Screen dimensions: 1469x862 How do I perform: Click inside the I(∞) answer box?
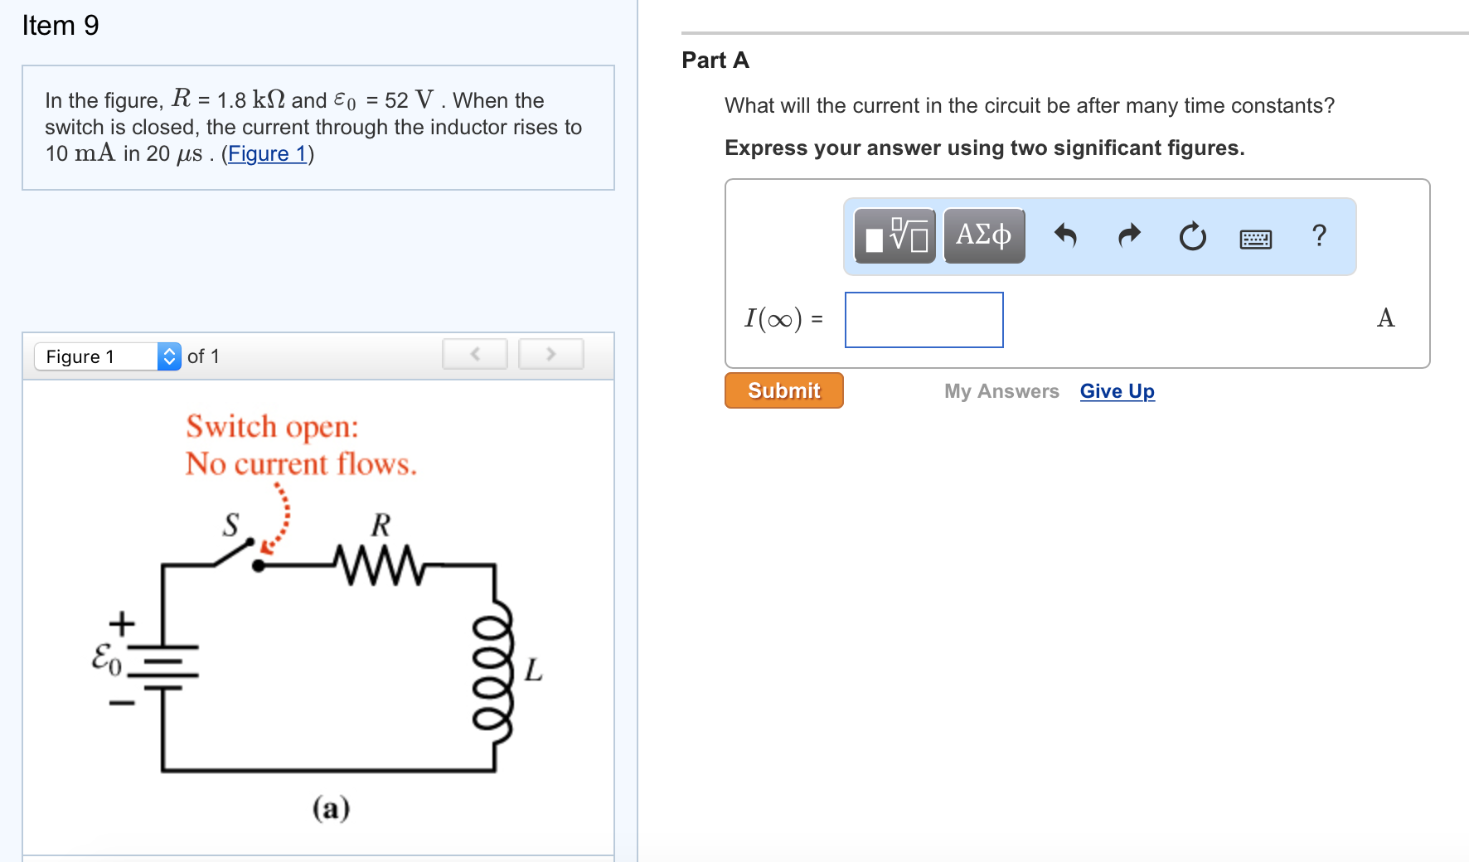tap(923, 320)
